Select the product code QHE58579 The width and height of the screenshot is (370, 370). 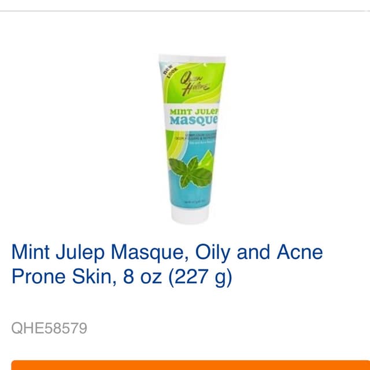point(49,328)
